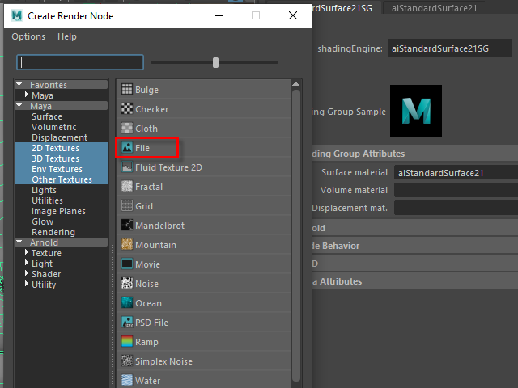The height and width of the screenshot is (388, 518).
Task: Click the Noise texture icon
Action: (x=127, y=284)
